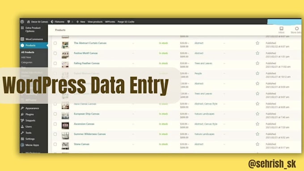304x171 pixels.
Task: Click the WordPress logo in admin bar
Action: (22, 21)
